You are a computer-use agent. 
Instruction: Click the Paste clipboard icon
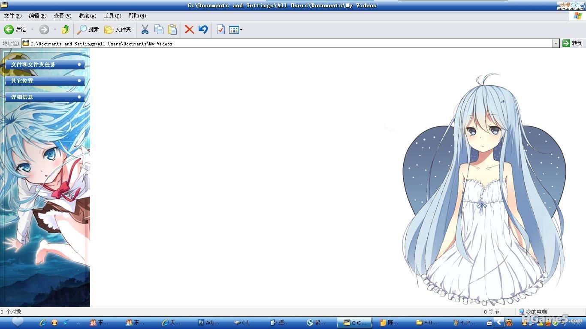(172, 30)
